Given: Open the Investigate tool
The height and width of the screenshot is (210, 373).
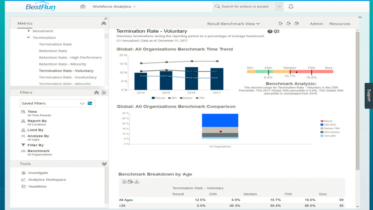Looking at the screenshot, I should click(x=38, y=173).
